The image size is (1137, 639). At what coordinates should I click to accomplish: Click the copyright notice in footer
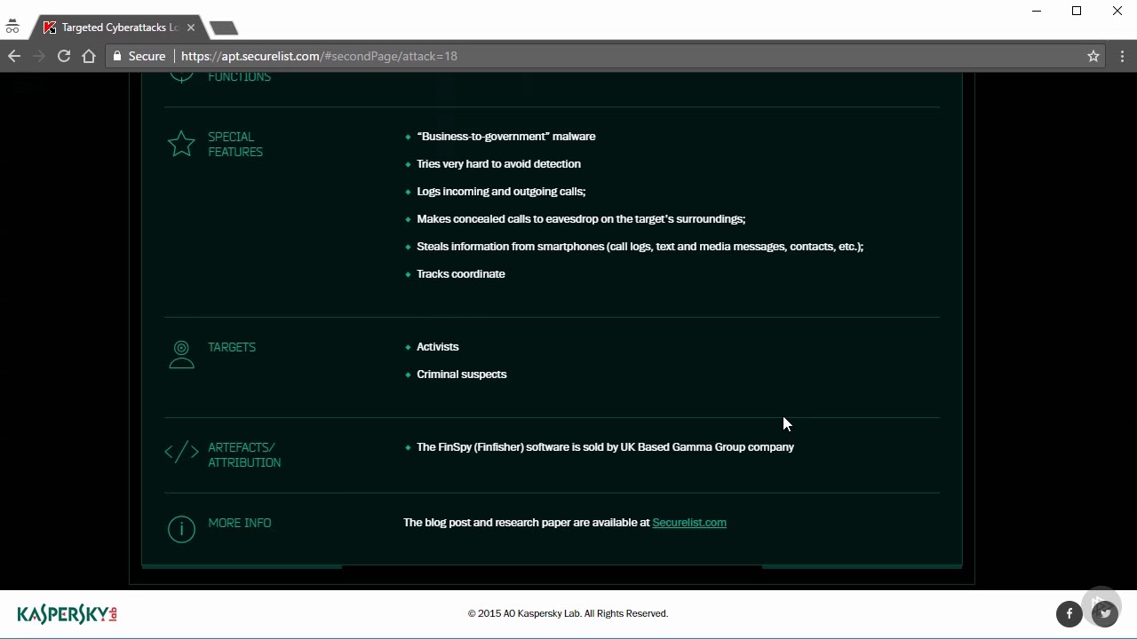tap(568, 613)
